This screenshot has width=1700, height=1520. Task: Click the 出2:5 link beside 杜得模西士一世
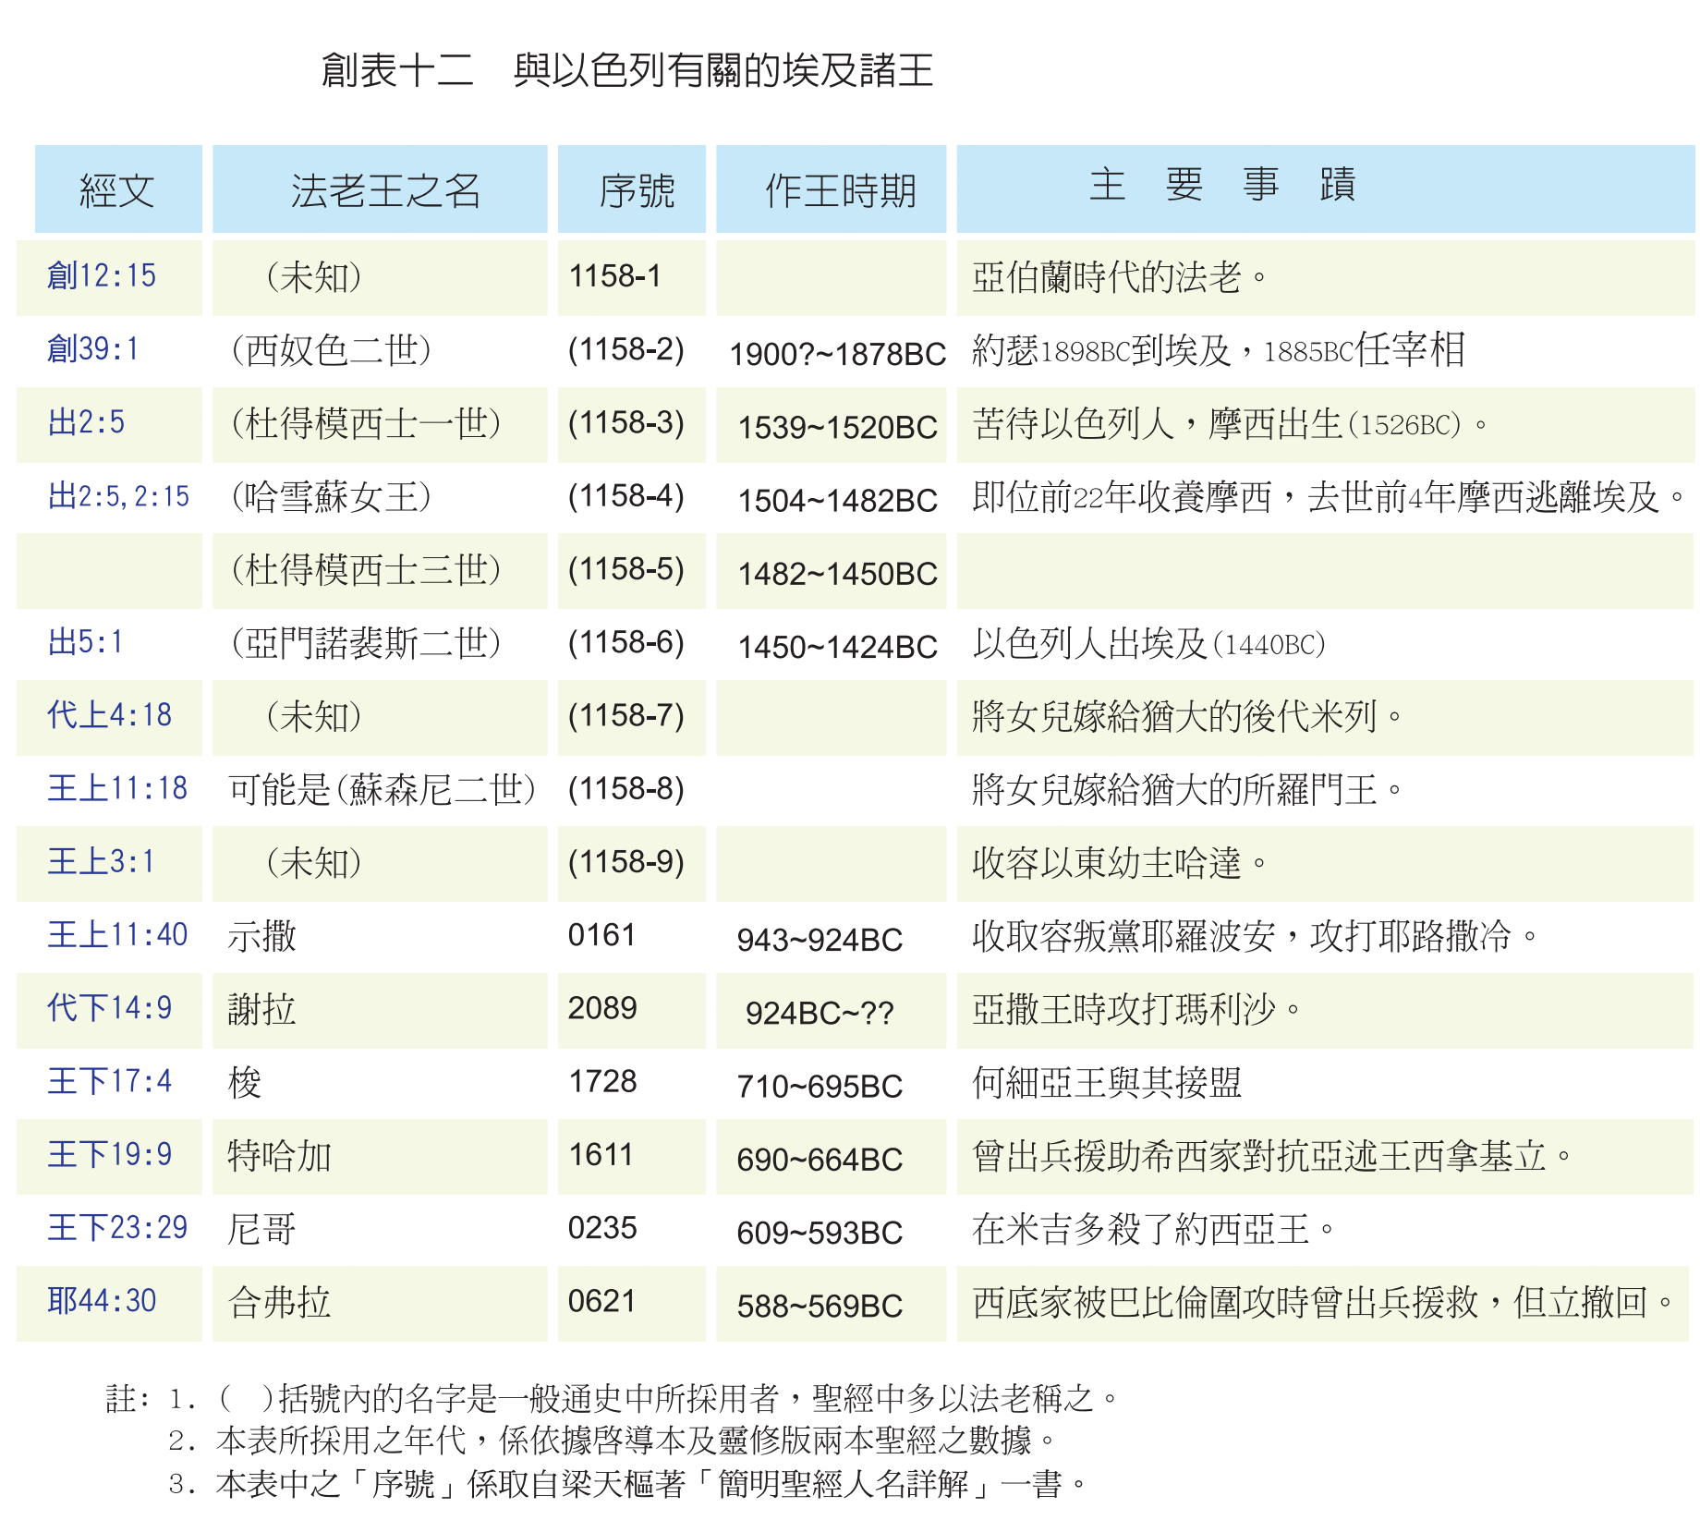click(86, 422)
